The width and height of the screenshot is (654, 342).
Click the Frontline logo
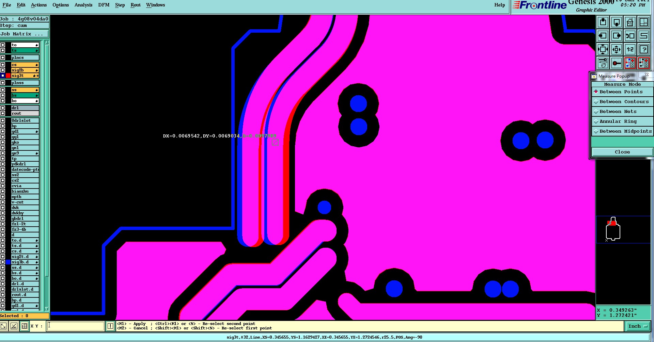coord(540,5)
